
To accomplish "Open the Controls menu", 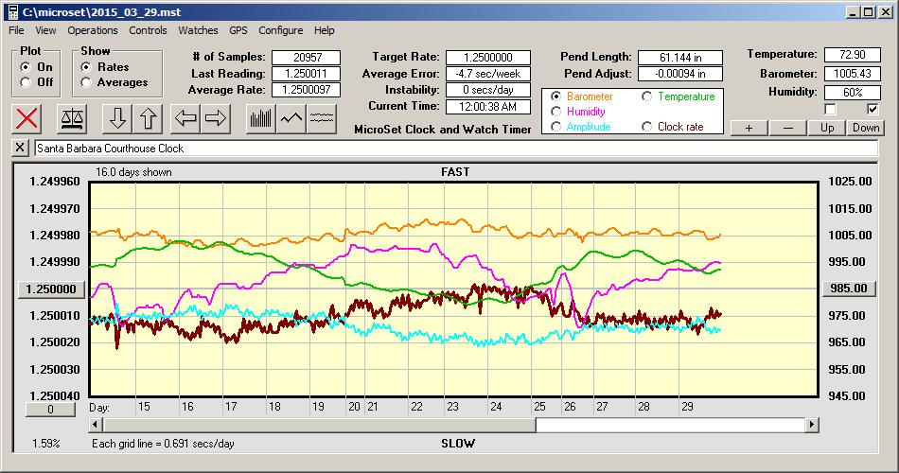I will pos(148,30).
